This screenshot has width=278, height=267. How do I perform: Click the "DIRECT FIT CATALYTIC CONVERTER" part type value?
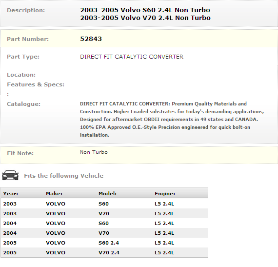tap(132, 57)
